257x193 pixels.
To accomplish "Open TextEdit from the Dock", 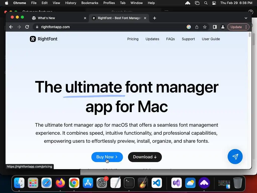I will coord(115,183).
